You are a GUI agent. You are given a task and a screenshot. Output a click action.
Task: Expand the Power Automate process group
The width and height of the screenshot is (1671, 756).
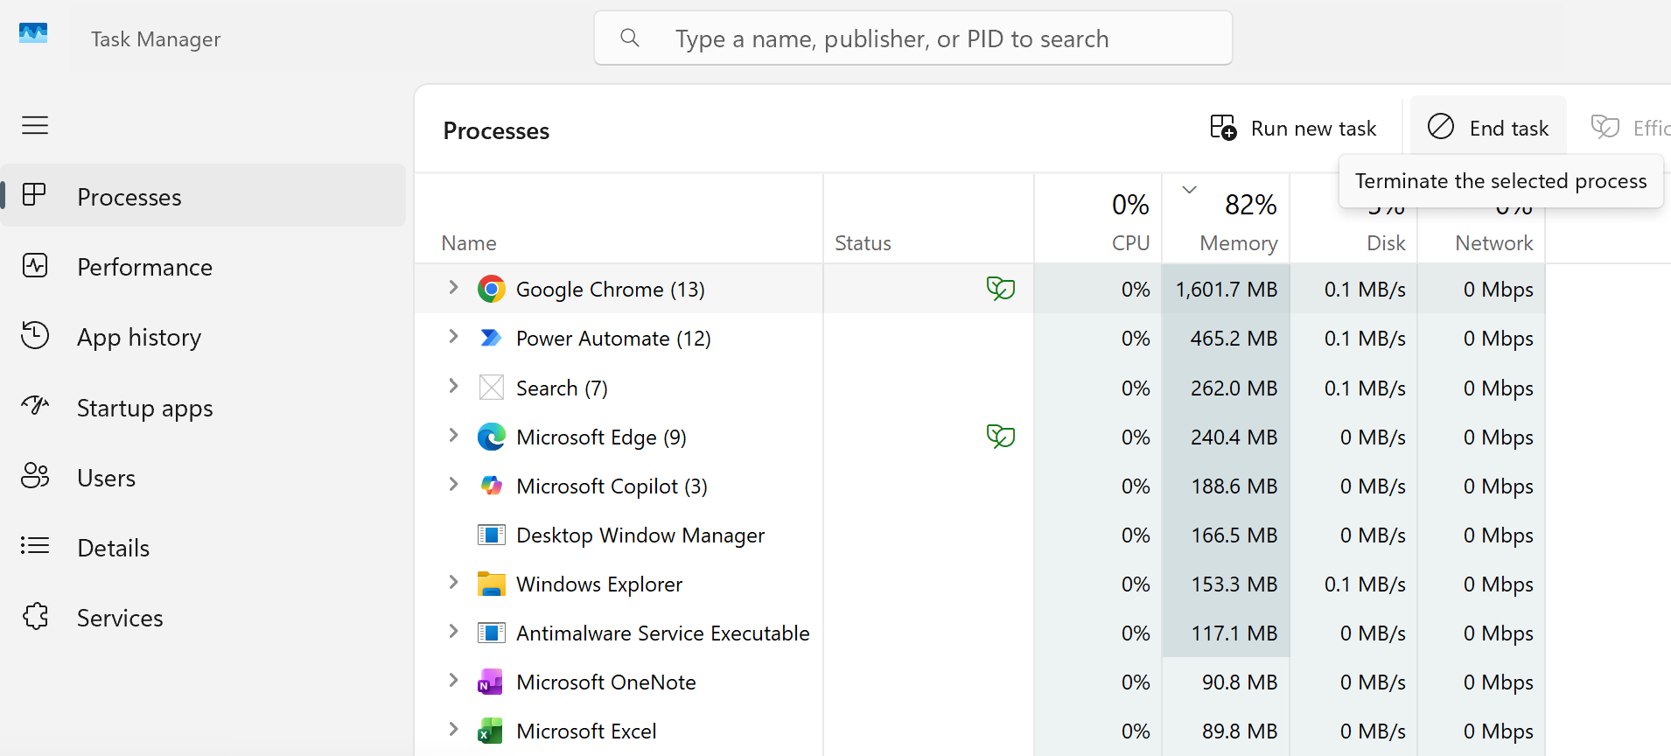453,336
